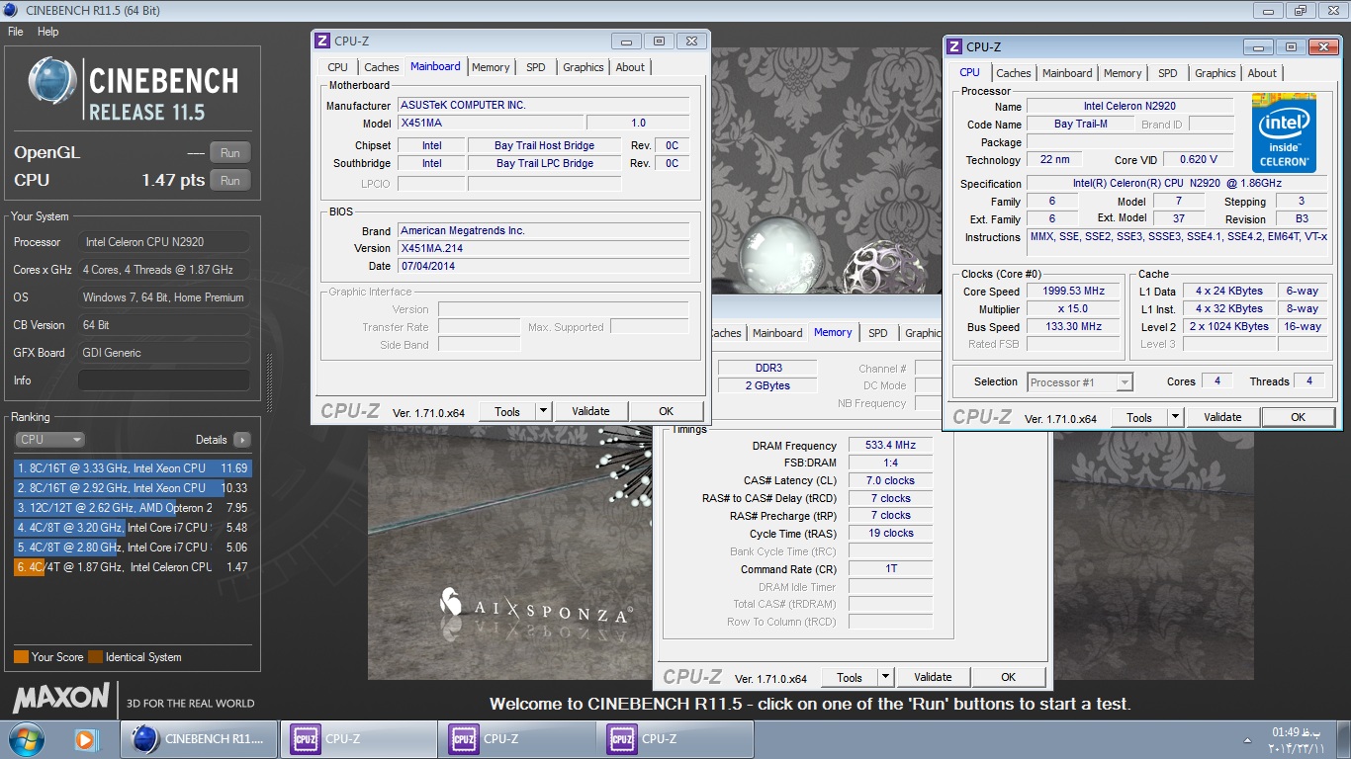Activate CINEBENCH taskbar button
This screenshot has height=759, width=1351.
click(x=199, y=738)
